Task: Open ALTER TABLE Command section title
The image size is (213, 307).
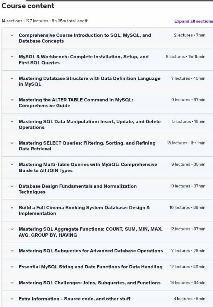Action: pos(76,103)
